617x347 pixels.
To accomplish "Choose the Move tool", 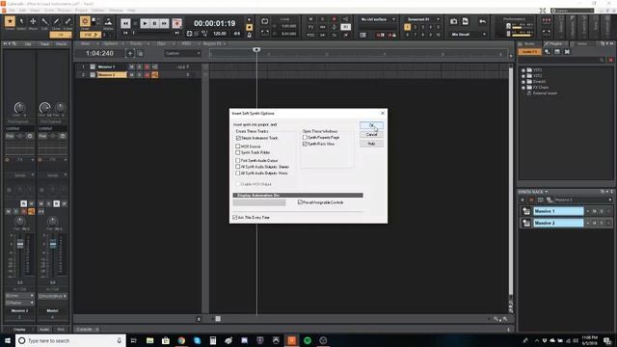I will [33, 21].
